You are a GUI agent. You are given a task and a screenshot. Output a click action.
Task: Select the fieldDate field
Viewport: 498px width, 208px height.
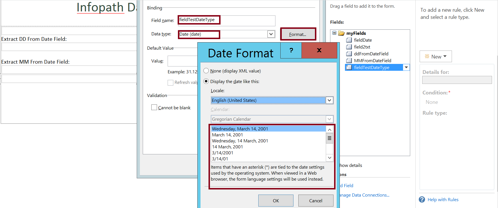pos(363,40)
